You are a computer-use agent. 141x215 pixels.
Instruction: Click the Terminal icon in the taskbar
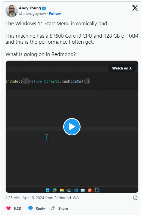pos(69,190)
